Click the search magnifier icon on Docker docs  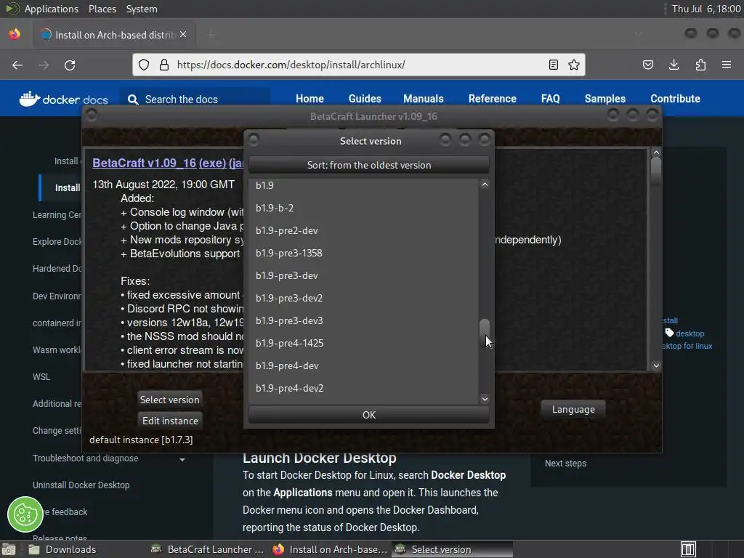[134, 99]
